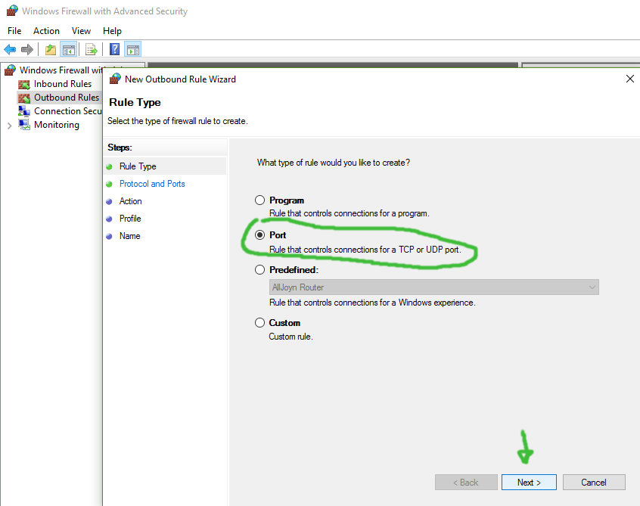Click the disabled < Back button
The width and height of the screenshot is (640, 506).
coord(466,483)
